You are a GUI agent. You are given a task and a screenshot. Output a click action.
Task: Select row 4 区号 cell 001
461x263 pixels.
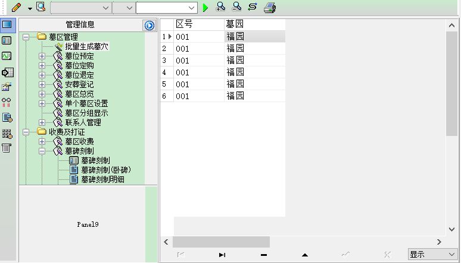[x=199, y=72]
